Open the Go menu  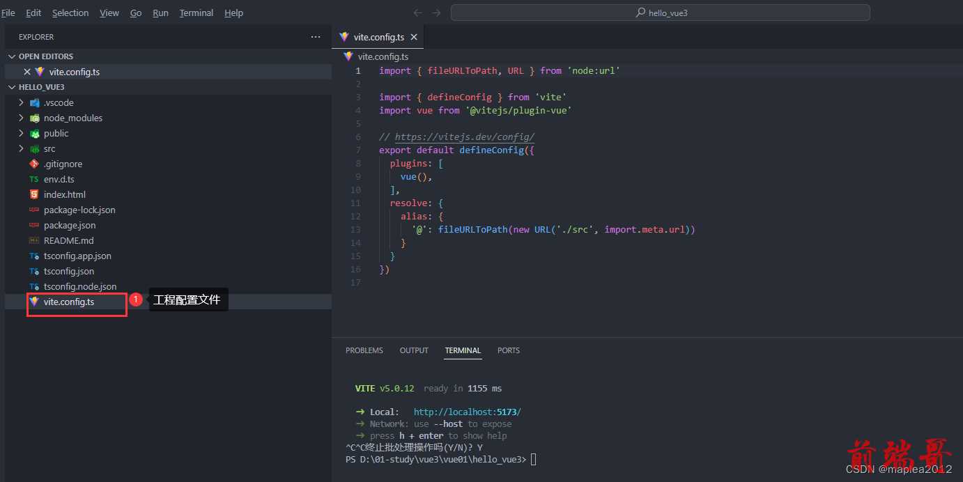click(x=136, y=13)
